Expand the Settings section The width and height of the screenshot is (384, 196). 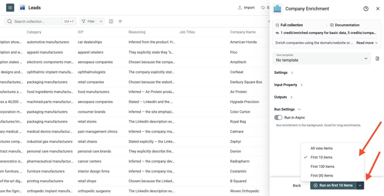point(284,72)
